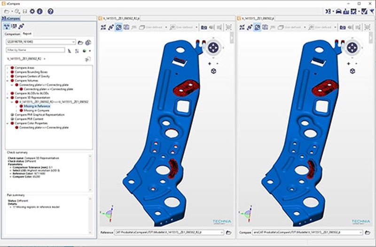The width and height of the screenshot is (376, 247).
Task: Click camera snapshot icon in Compare viewer toolbar
Action: 343,28
